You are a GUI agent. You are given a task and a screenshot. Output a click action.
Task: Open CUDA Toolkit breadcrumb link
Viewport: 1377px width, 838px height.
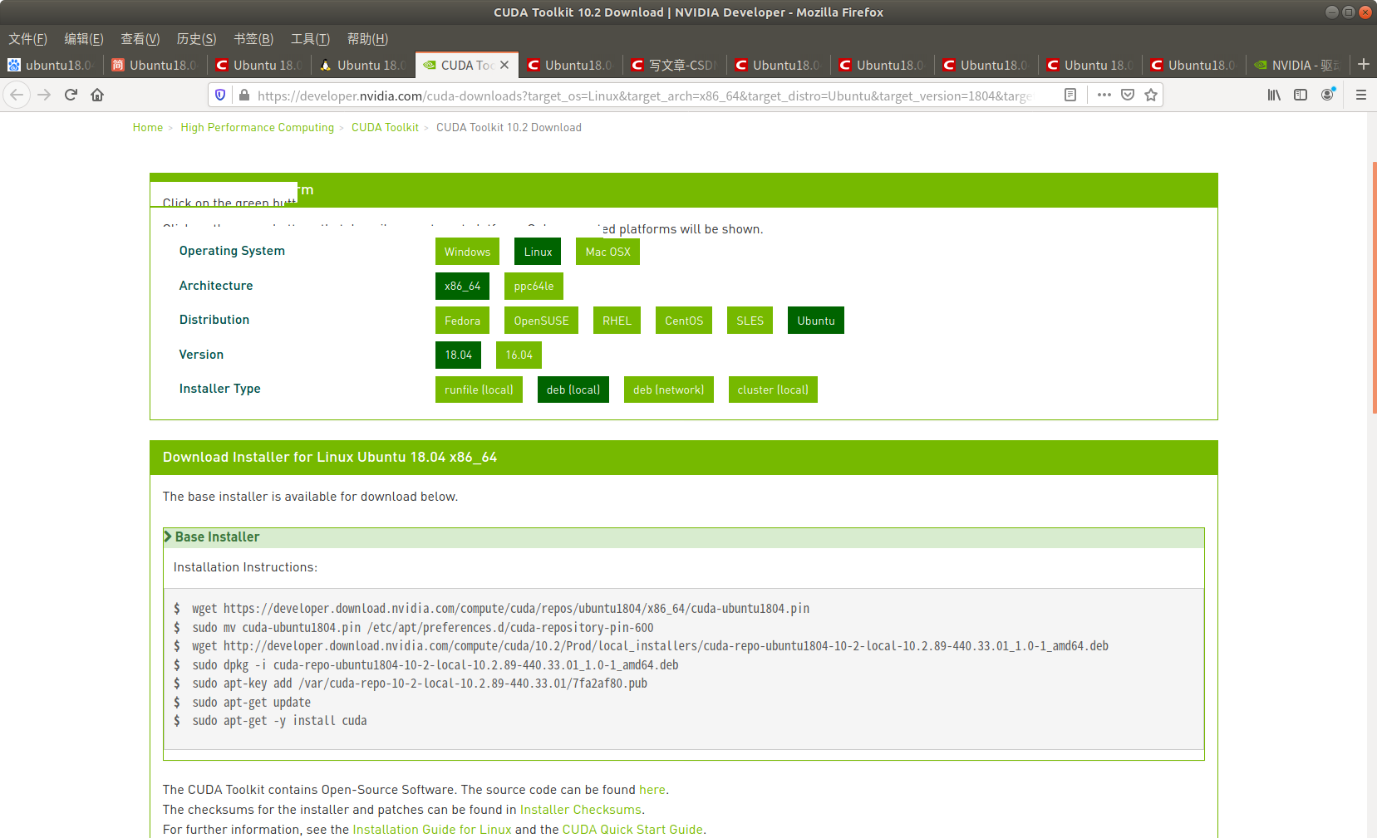(x=385, y=127)
